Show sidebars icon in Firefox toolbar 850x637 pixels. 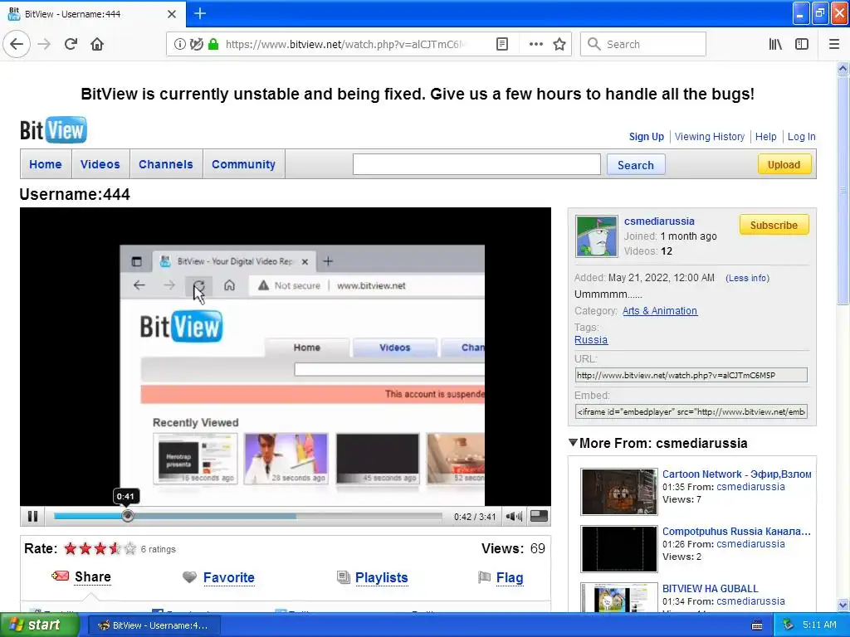click(x=802, y=44)
